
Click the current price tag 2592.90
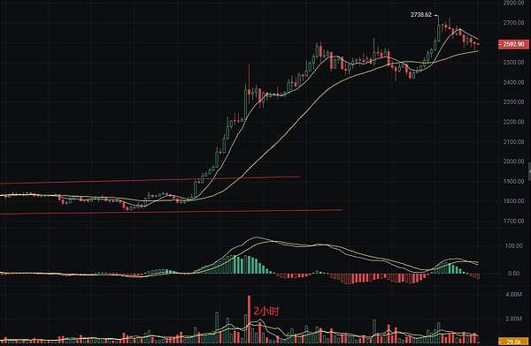pyautogui.click(x=513, y=44)
